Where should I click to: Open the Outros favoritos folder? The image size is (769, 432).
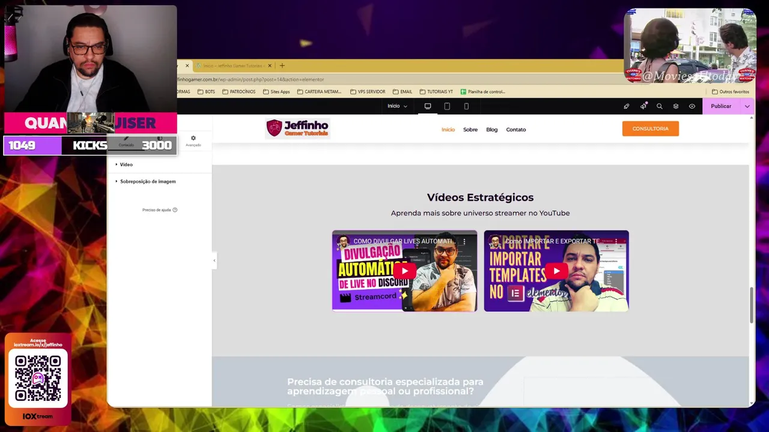coord(731,92)
